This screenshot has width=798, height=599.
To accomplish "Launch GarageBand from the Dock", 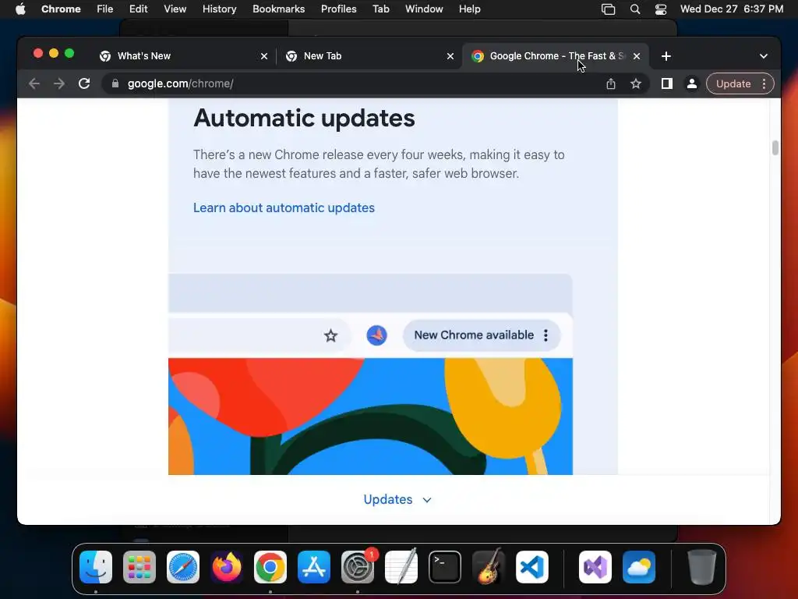I will click(489, 566).
